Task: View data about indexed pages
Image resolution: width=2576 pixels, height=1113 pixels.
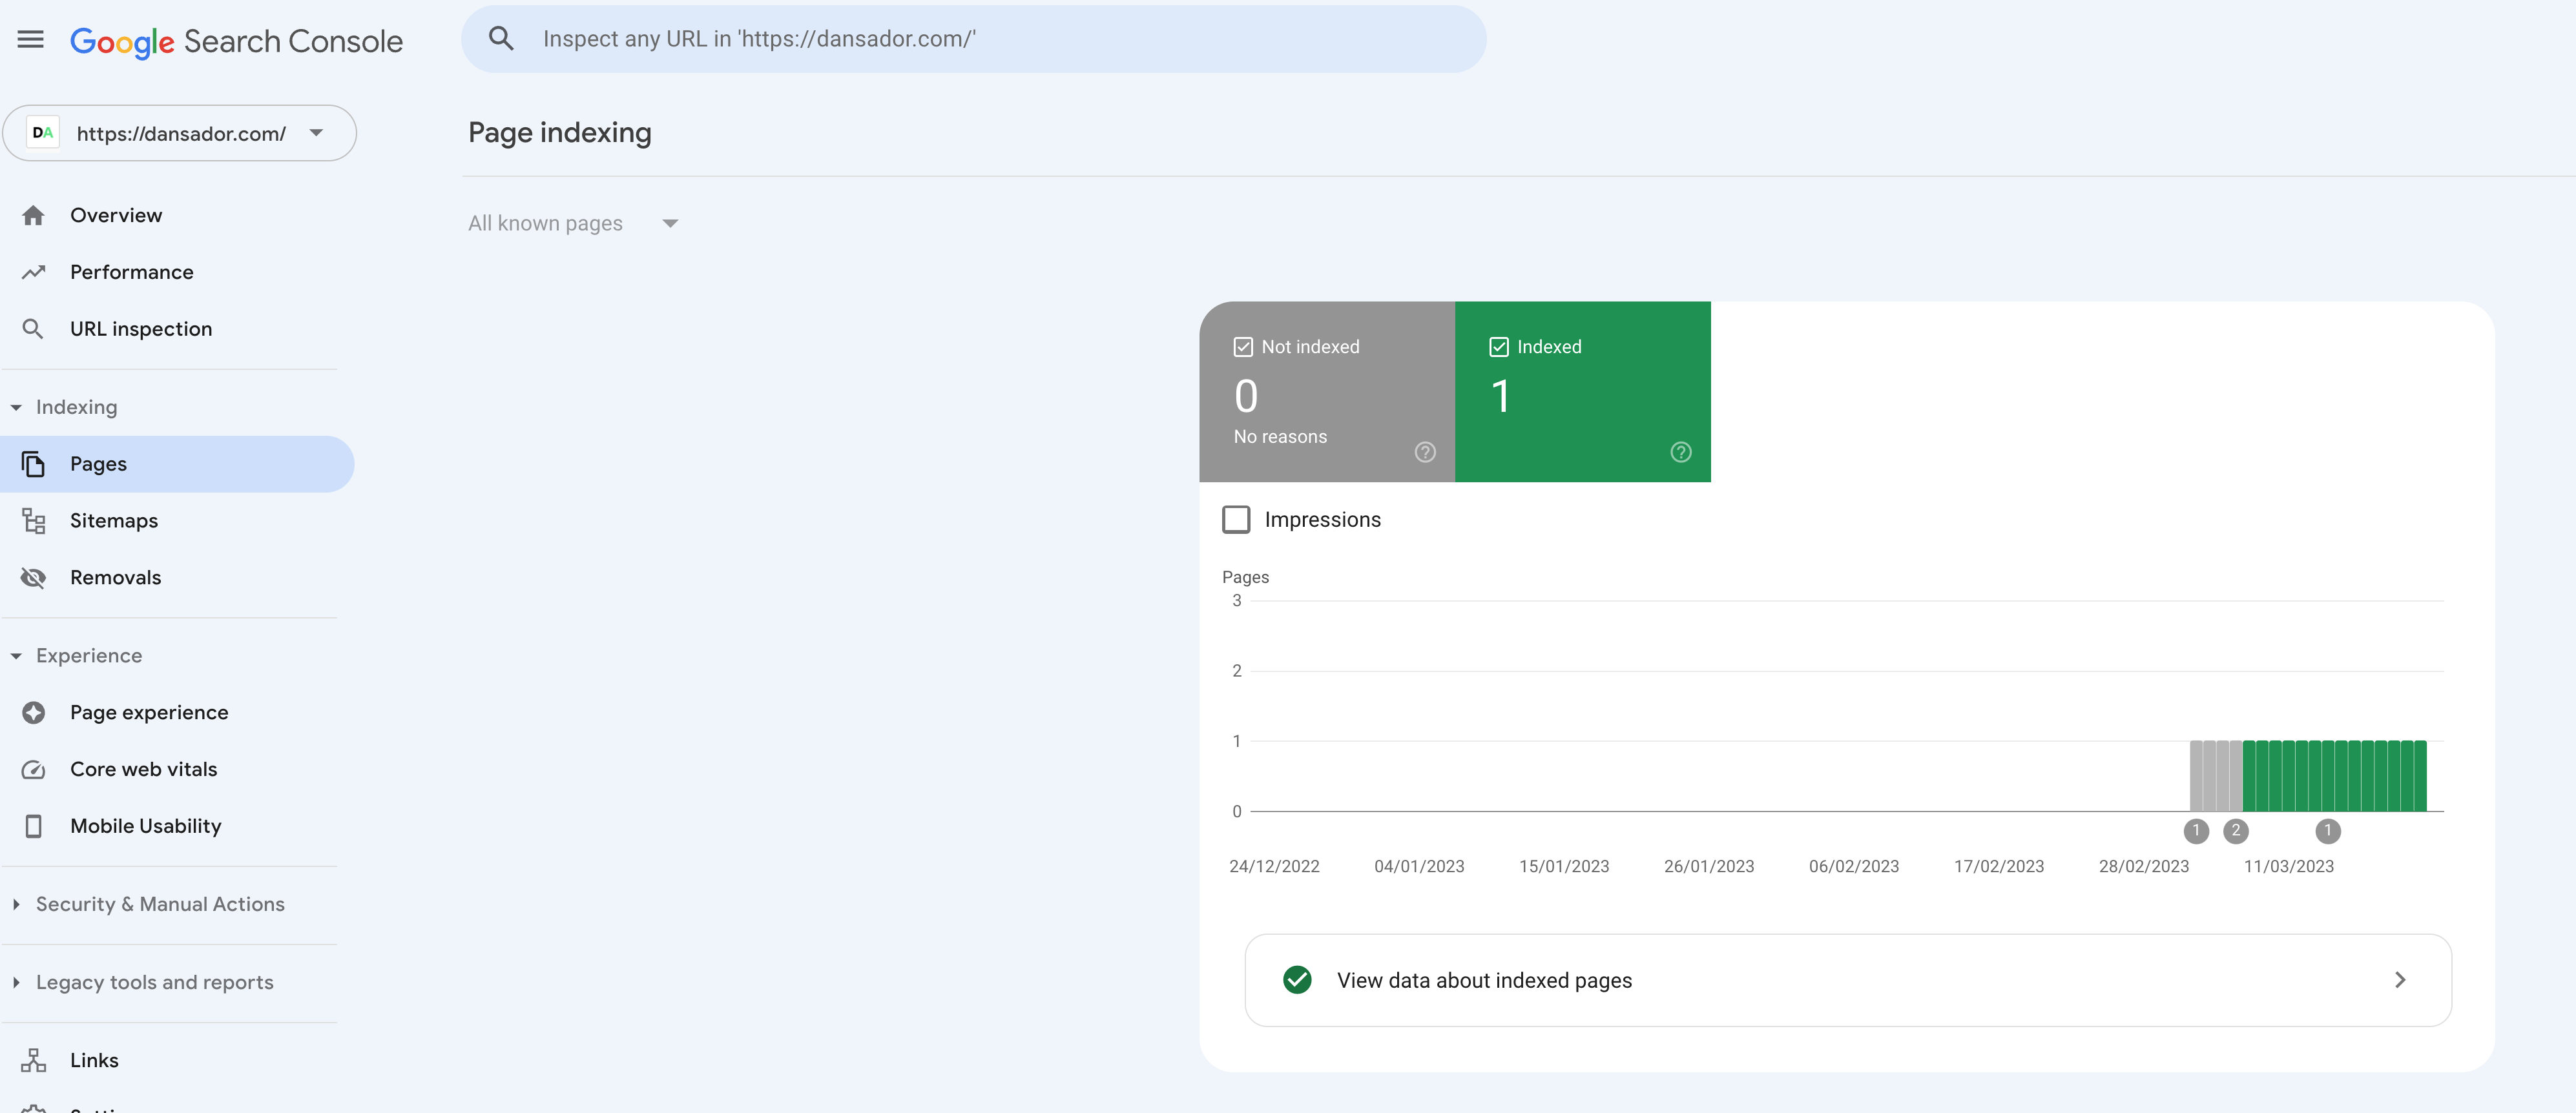Action: pos(1848,980)
